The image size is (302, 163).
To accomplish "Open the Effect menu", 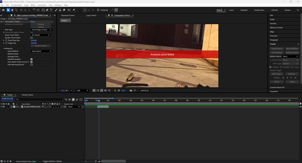I will pyautogui.click(x=33, y=5).
